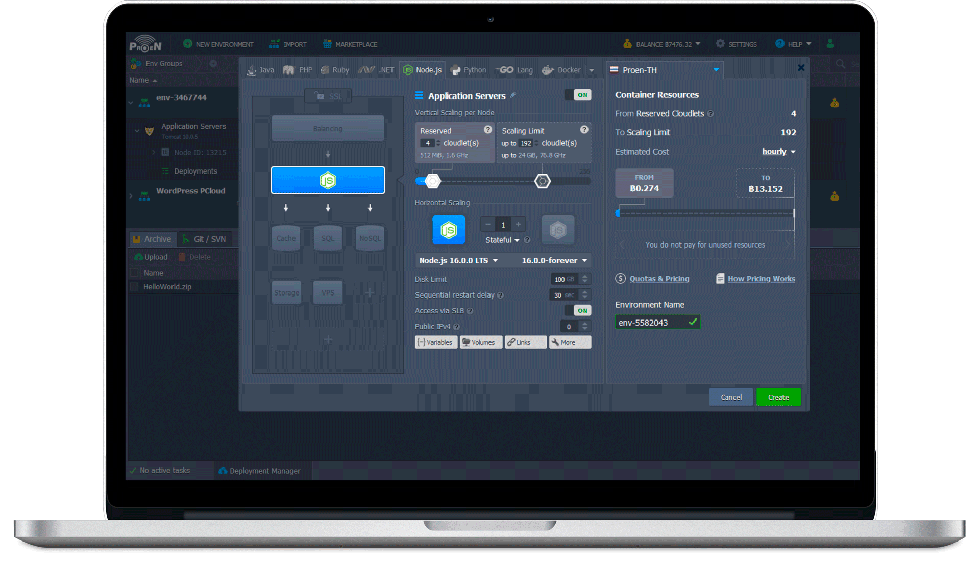Open the Reserved cloudlets help icon
The image size is (980, 566).
click(488, 130)
